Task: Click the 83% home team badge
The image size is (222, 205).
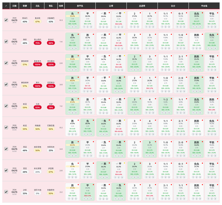Action: pos(38,108)
